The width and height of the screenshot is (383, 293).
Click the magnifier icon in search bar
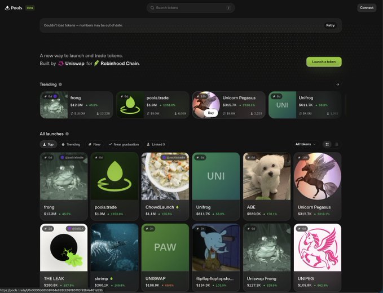click(x=152, y=8)
